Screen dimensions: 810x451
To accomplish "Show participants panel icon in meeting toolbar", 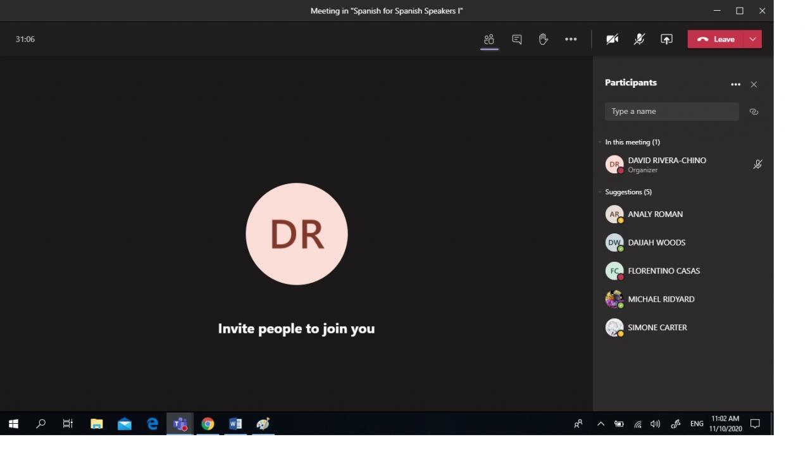I will 489,39.
